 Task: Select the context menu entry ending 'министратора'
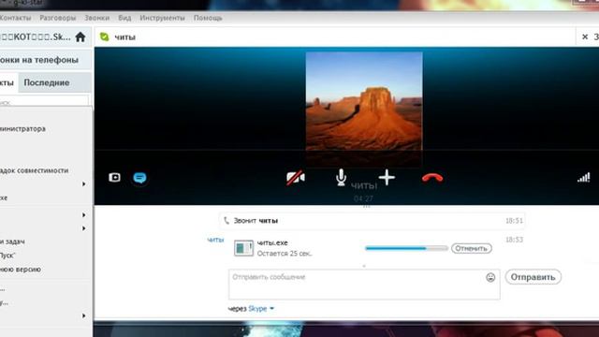coord(22,129)
